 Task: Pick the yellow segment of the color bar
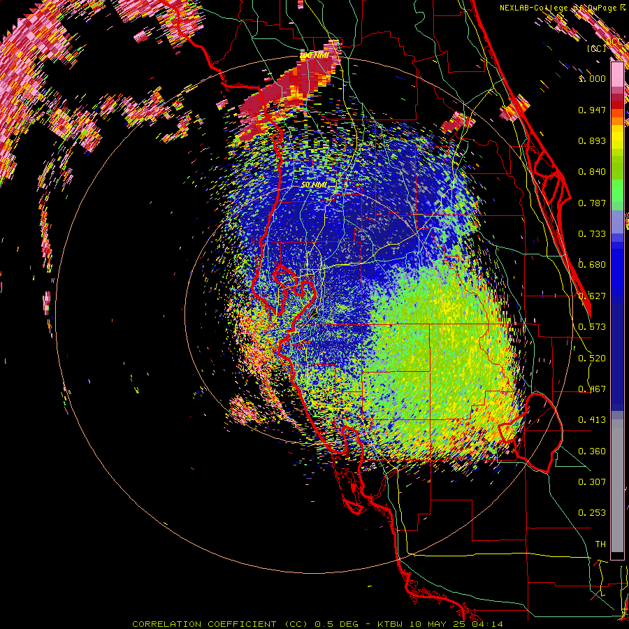pyautogui.click(x=617, y=138)
